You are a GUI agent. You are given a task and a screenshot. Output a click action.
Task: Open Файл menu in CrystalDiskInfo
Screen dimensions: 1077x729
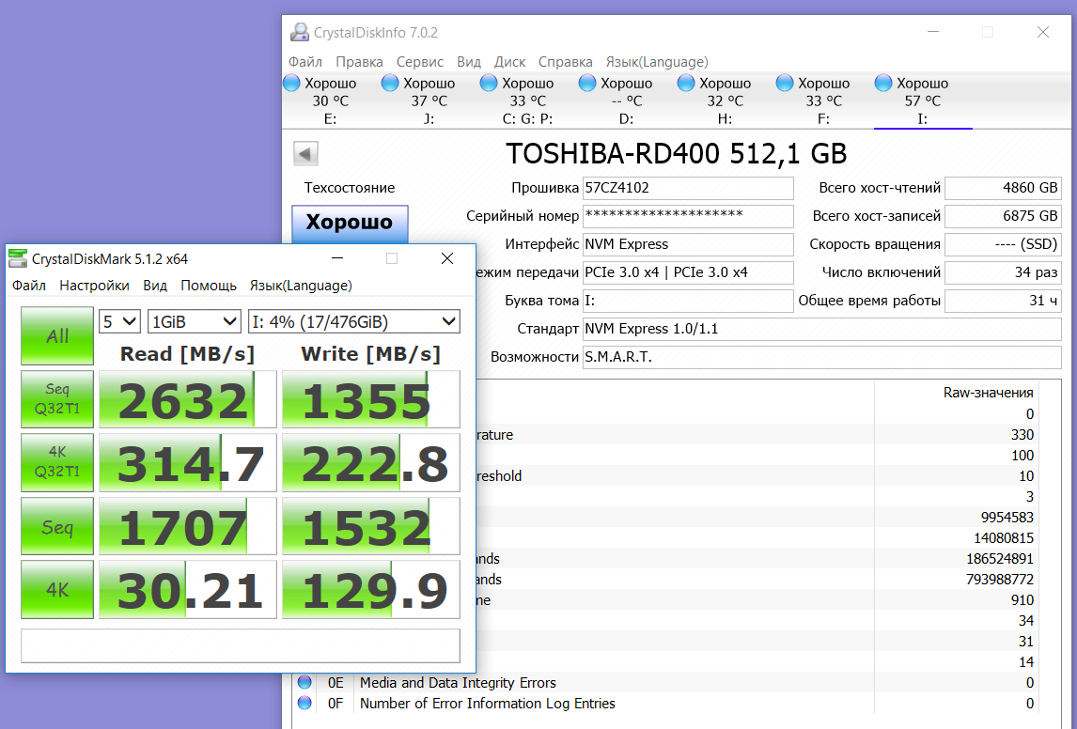(x=305, y=62)
